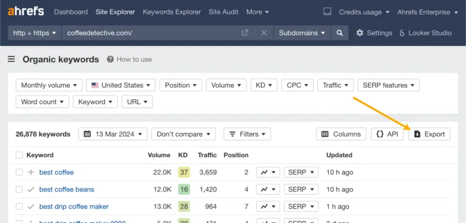466x223 pixels.
Task: Check the box for best drip coffee maker
Action: click(x=19, y=207)
